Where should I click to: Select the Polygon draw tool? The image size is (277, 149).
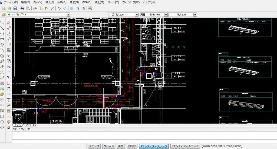[x=2, y=34]
